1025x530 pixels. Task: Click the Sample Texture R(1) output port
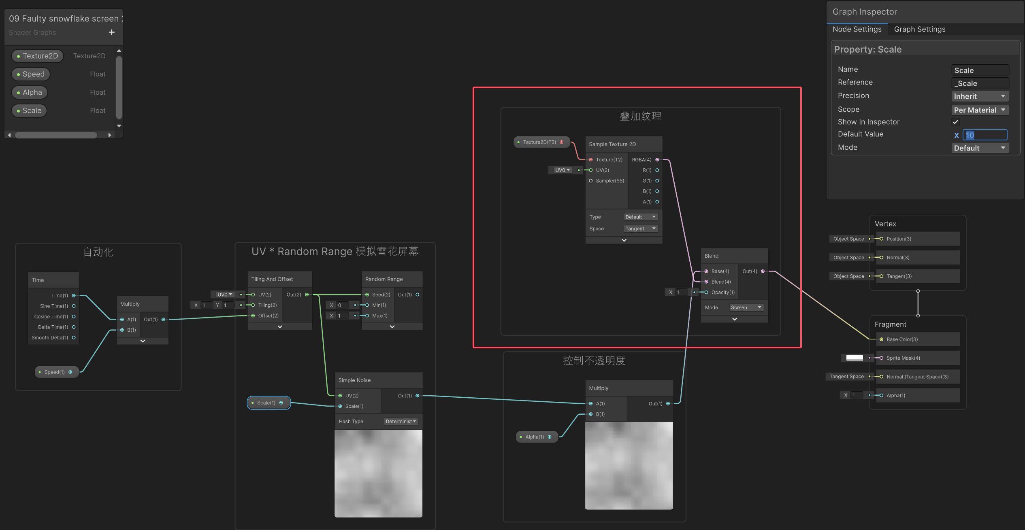[x=657, y=170]
